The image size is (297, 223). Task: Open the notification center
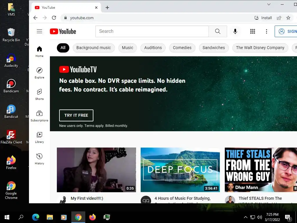288,217
